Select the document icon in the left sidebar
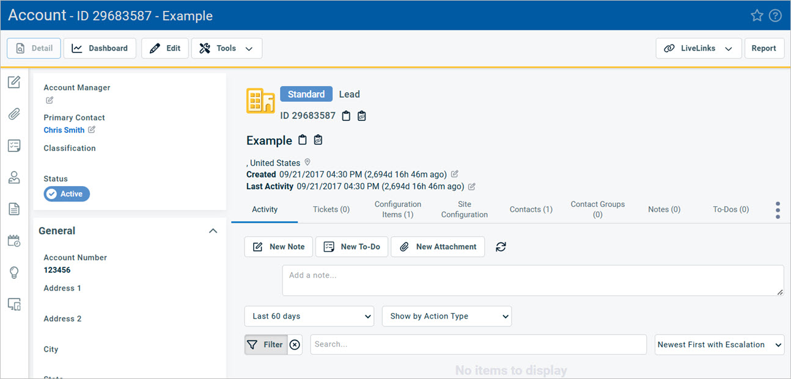 pyautogui.click(x=15, y=209)
